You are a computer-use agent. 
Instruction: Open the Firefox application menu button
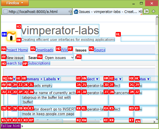[15, 3]
